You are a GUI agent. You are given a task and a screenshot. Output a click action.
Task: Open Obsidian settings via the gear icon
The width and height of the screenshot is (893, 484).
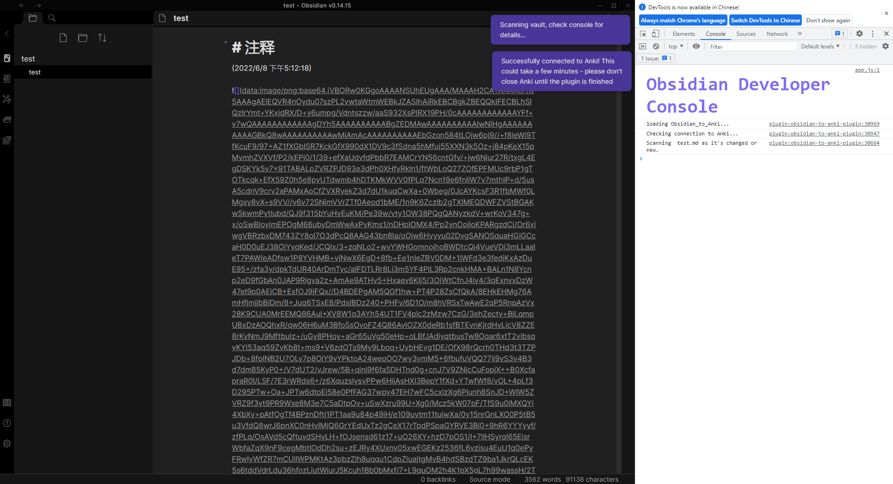7,444
